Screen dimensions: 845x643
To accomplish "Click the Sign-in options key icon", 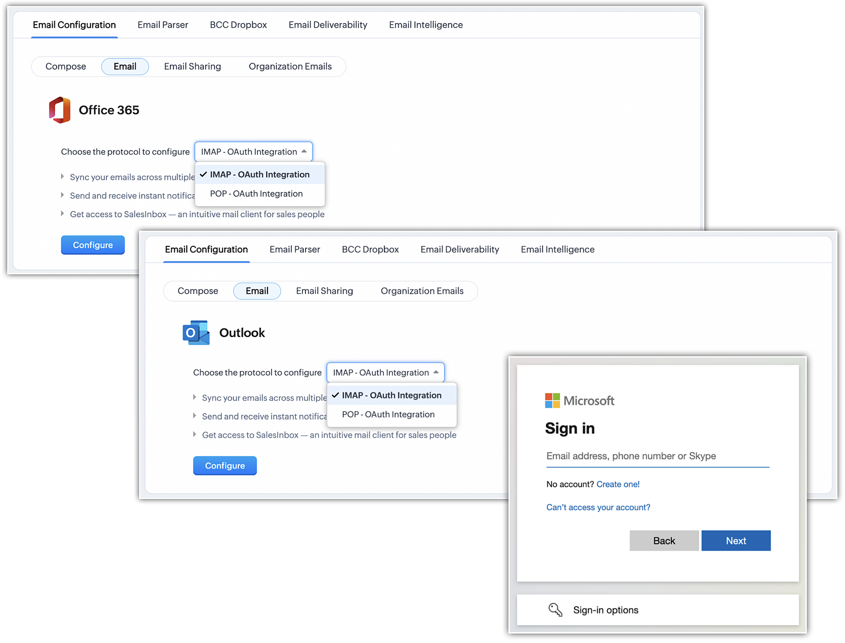I will point(555,610).
